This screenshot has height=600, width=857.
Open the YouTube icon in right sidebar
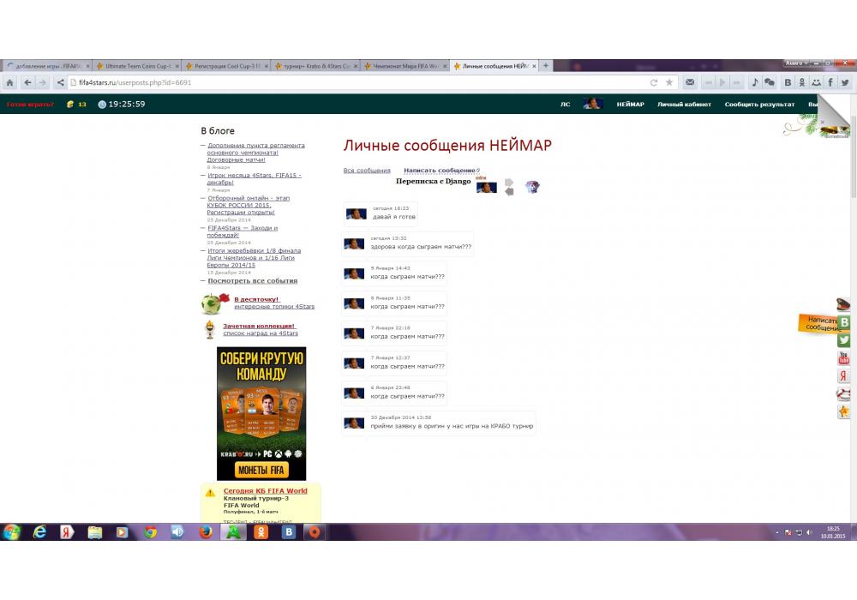843,357
